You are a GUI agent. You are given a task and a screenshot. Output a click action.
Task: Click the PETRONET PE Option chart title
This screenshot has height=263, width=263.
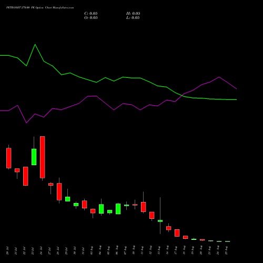coord(40,8)
